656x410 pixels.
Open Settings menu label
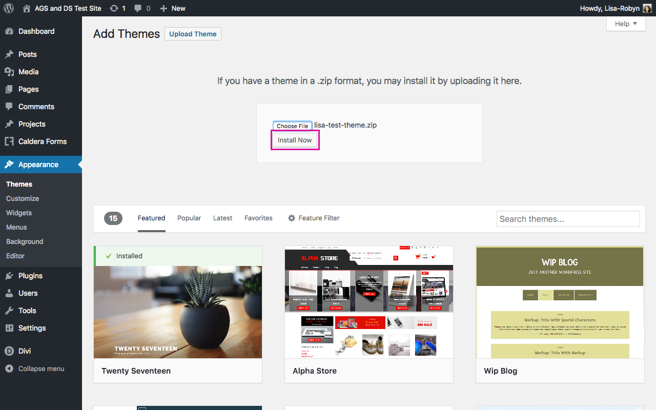point(32,328)
